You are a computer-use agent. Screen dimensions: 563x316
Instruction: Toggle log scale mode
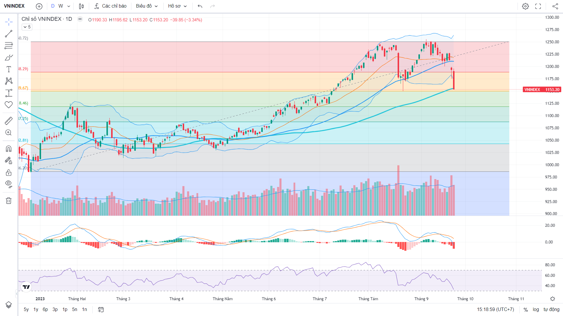click(x=536, y=310)
